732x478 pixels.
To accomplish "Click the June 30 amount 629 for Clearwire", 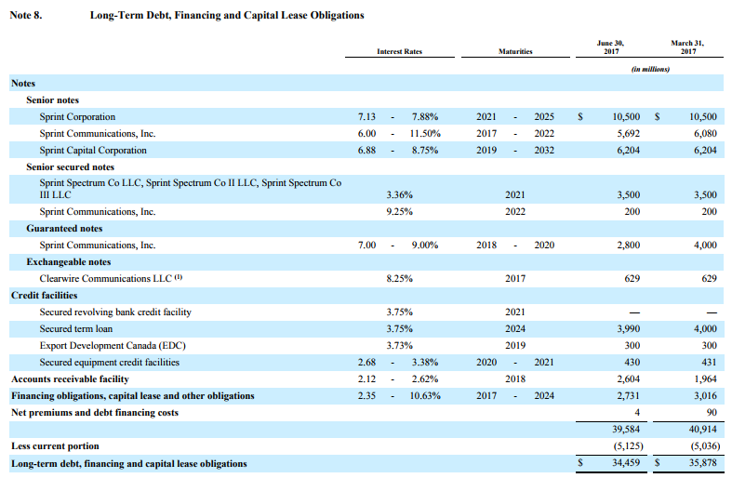I will tap(632, 279).
